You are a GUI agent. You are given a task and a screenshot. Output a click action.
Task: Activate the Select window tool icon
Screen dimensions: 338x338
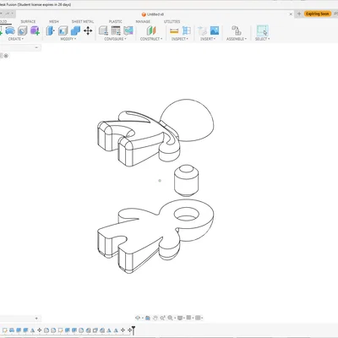(262, 30)
